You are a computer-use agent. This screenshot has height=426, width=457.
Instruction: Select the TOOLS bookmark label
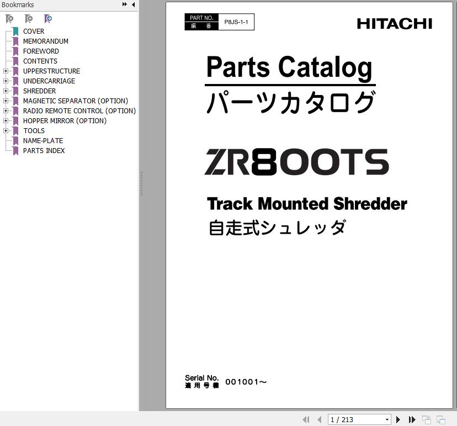[34, 131]
